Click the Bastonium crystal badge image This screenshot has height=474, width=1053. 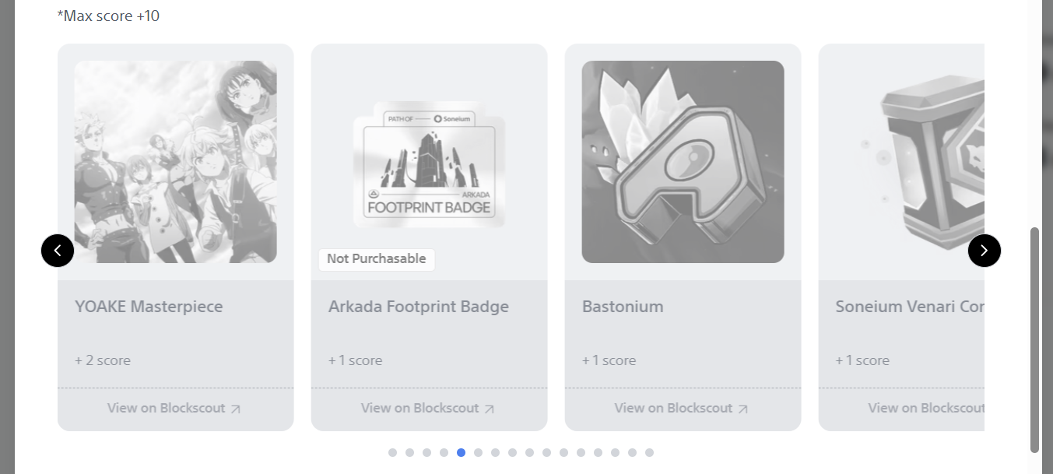(x=683, y=162)
